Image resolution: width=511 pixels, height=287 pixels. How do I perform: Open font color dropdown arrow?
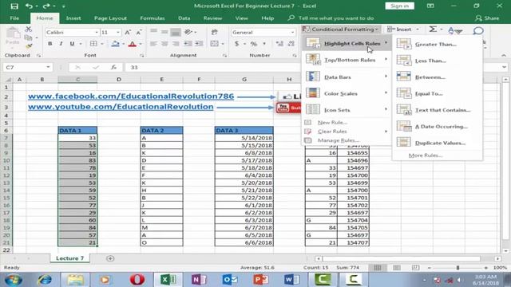pos(141,44)
